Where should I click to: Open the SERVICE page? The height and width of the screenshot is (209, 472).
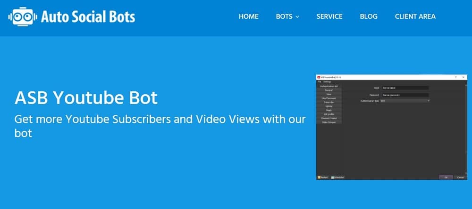pos(329,16)
